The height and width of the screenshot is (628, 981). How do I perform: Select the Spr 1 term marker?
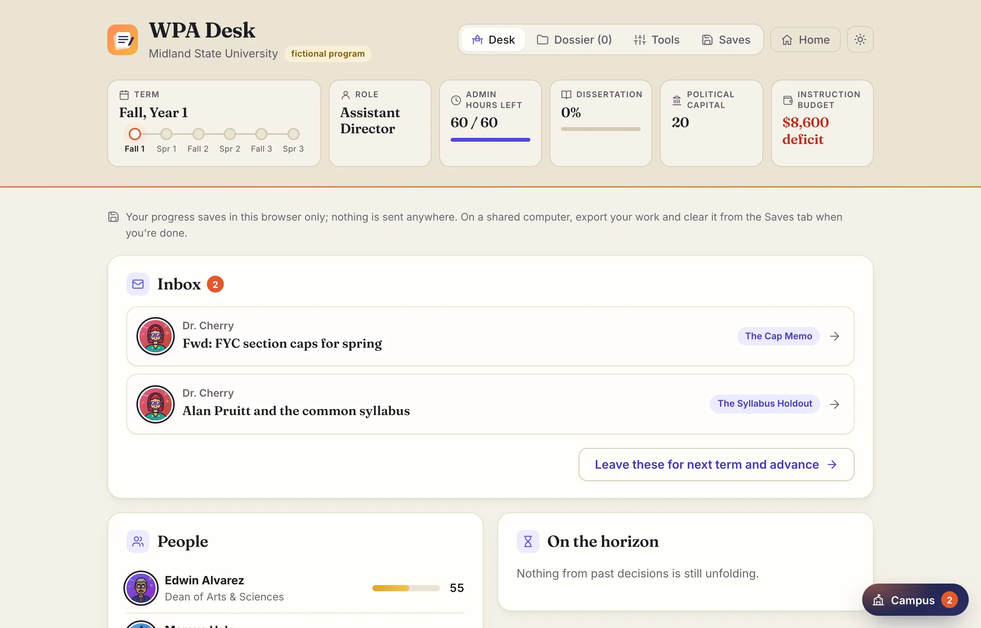coord(166,134)
